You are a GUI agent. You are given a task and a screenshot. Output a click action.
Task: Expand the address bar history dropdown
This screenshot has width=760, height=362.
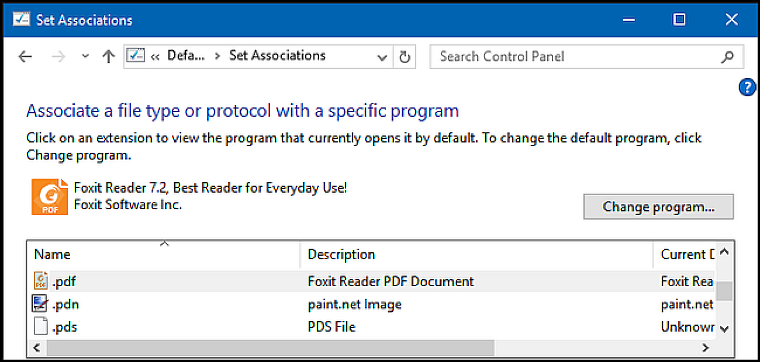[382, 57]
